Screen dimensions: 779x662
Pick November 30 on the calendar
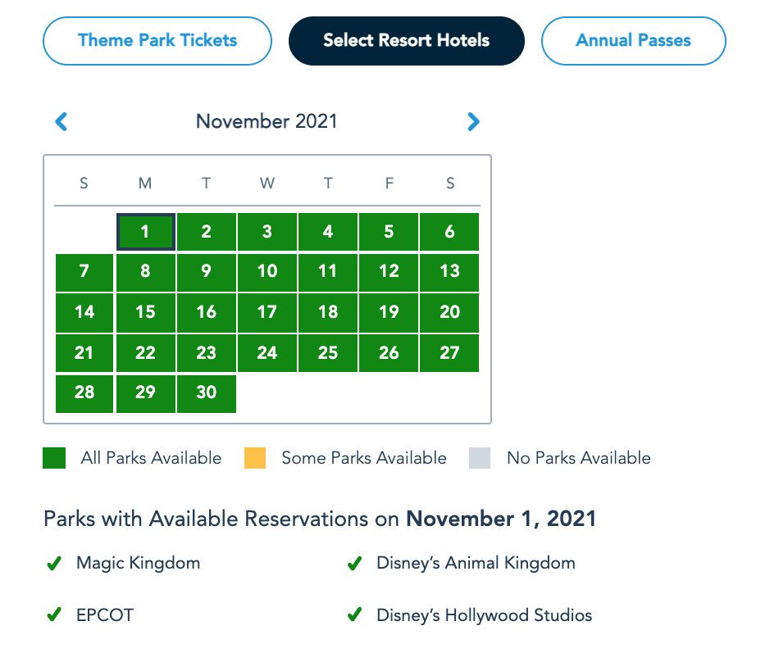206,392
